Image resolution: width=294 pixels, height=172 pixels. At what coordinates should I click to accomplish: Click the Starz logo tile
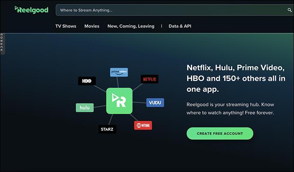pos(107,129)
